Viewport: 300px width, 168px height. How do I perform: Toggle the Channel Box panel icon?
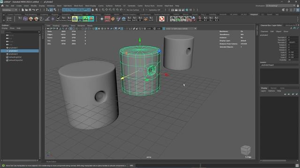pyautogui.click(x=298, y=10)
